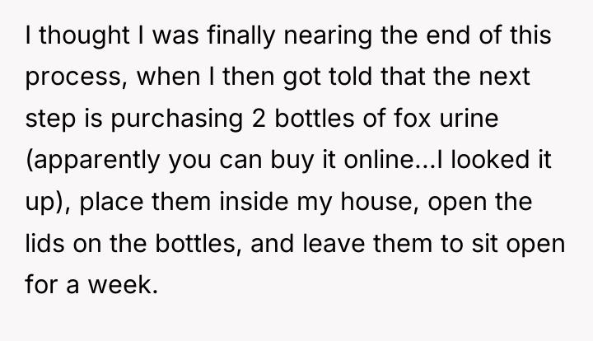Click on the word "buy"
593x341 pixels.
(x=292, y=161)
